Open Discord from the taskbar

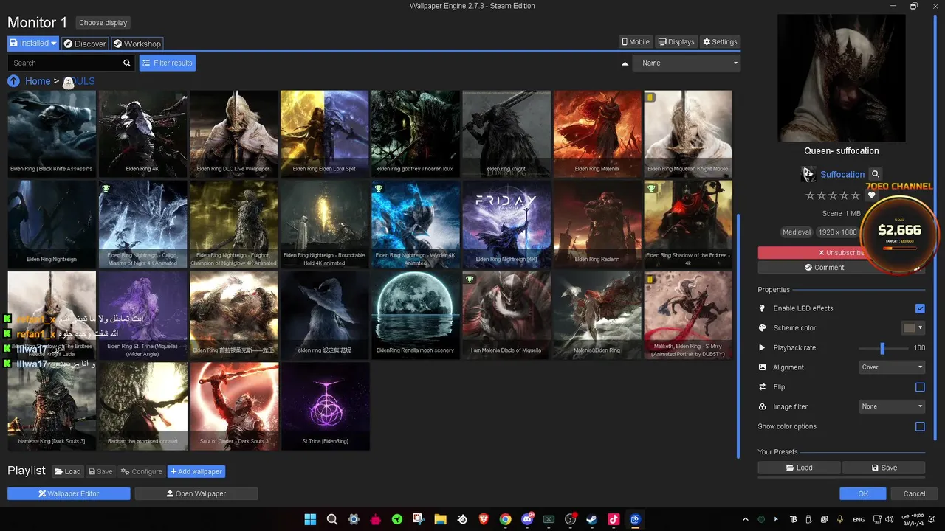(x=527, y=519)
